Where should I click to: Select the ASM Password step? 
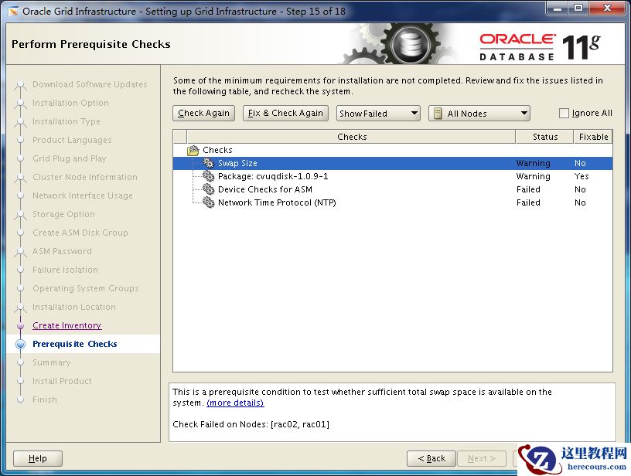coord(62,251)
